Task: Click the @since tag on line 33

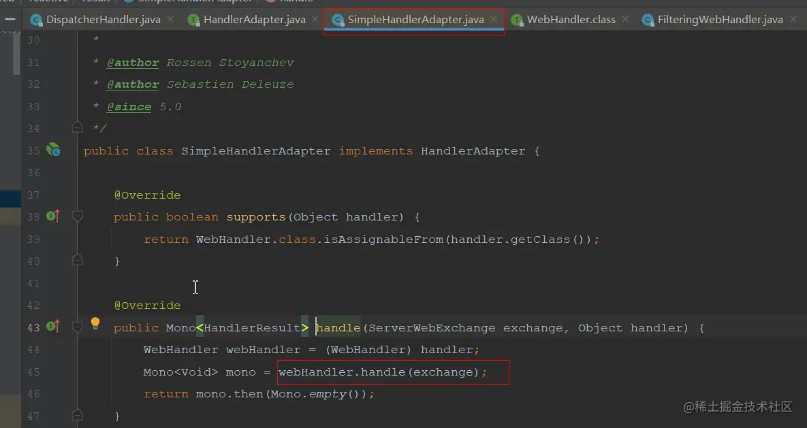Action: coord(129,107)
